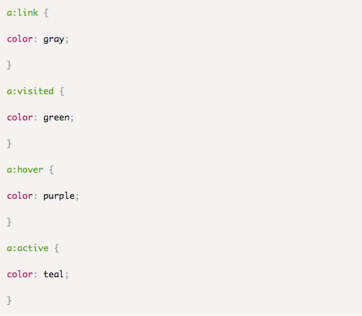The image size is (362, 316).
Task: Select the teal color value
Action: (54, 274)
